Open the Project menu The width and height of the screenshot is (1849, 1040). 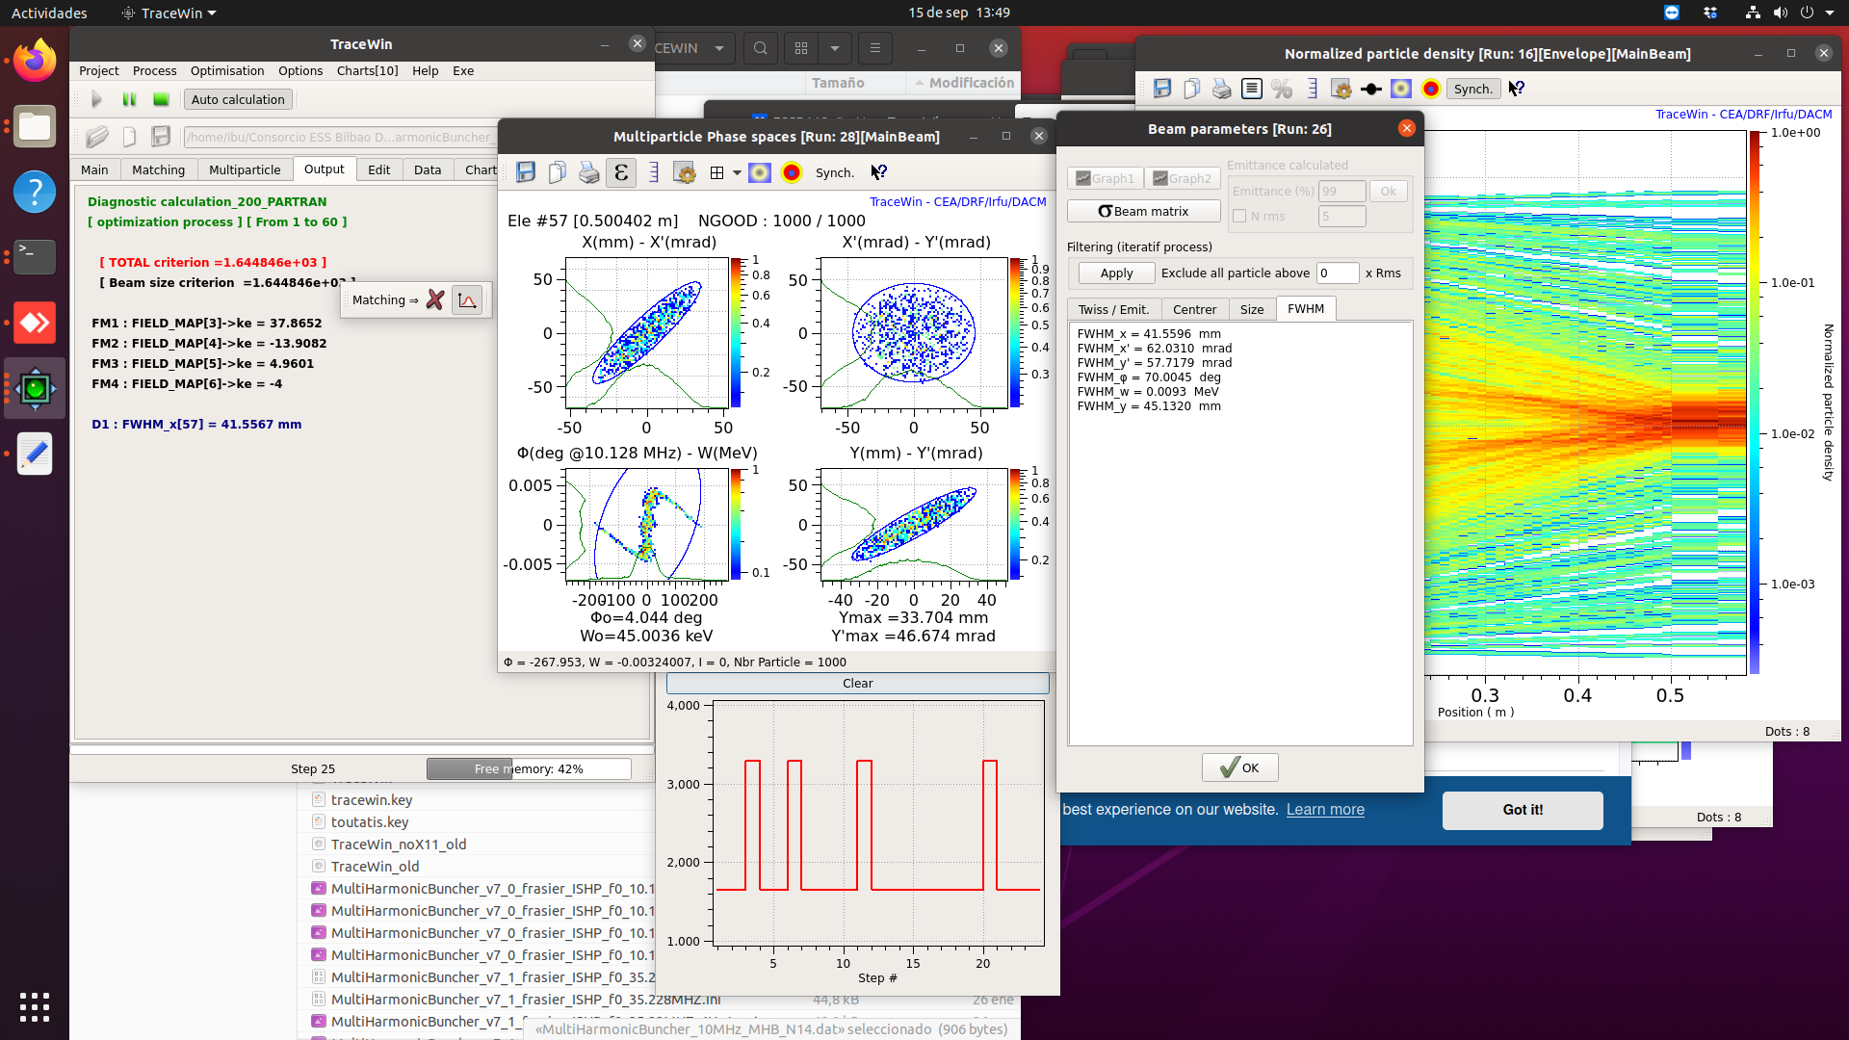click(x=99, y=70)
